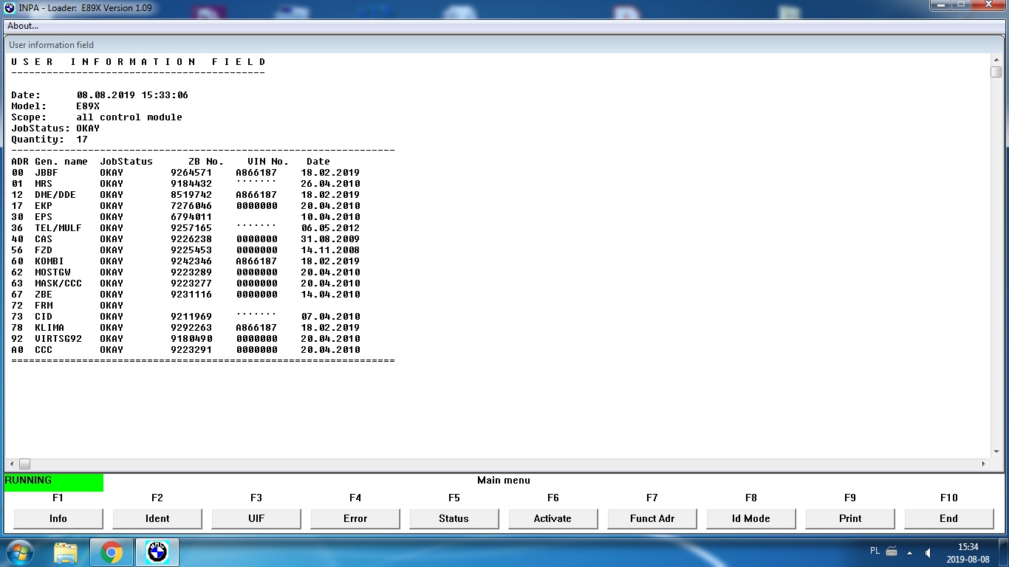Click the MASK/CCC module name
Screen dimensions: 1009x567
58,283
